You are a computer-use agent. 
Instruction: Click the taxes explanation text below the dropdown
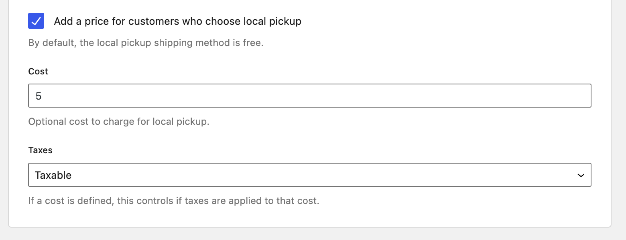(174, 200)
